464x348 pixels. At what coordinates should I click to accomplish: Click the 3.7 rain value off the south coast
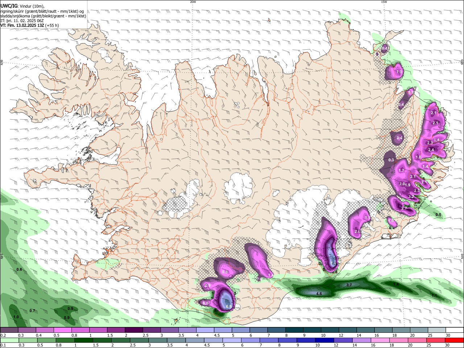[349, 285]
